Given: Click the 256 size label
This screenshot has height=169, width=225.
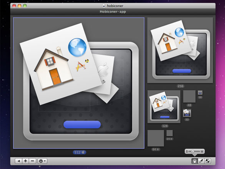Looking at the screenshot, I should (180, 86).
